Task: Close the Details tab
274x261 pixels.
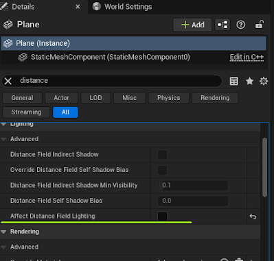Action: 78,7
